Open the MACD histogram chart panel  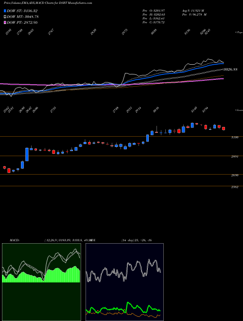pyautogui.click(x=41, y=282)
